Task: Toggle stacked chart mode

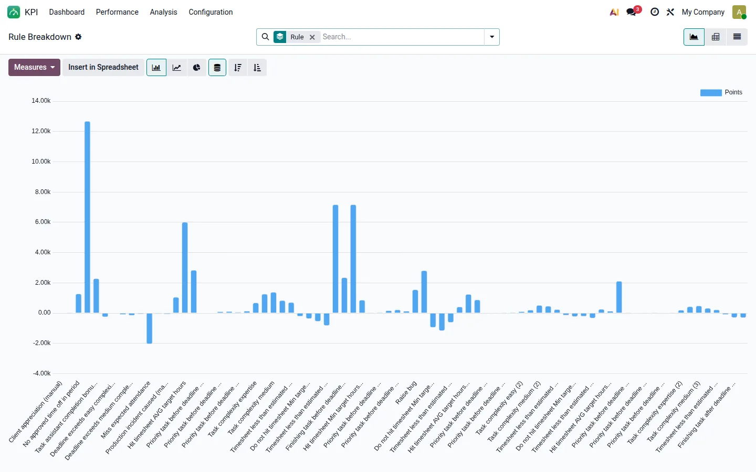Action: (x=217, y=68)
